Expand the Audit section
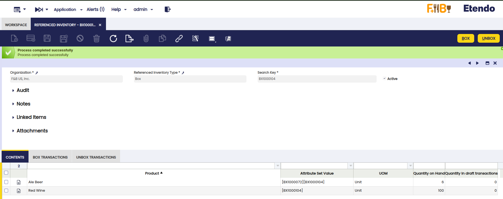The image size is (503, 199). [x=23, y=90]
